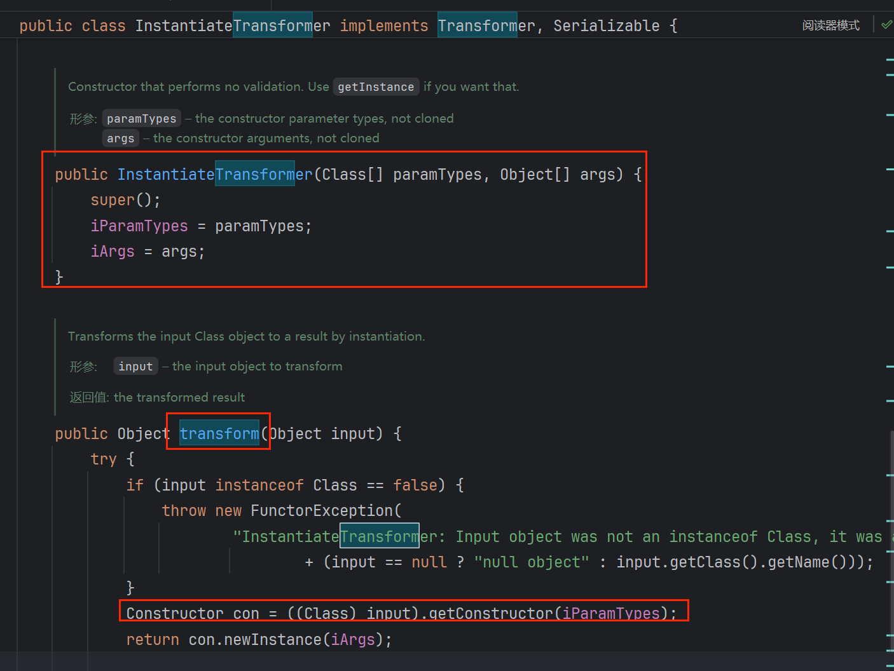Click the getConstructor method call

490,613
